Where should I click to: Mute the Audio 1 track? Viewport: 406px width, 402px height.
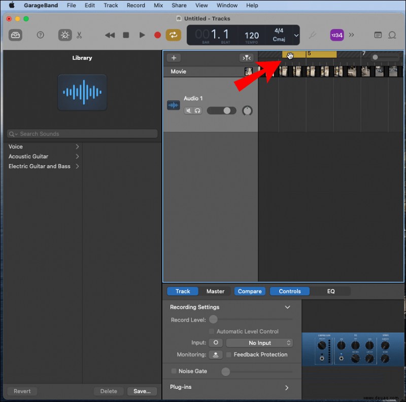click(188, 111)
